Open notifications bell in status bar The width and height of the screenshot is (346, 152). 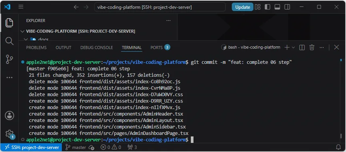(x=338, y=147)
